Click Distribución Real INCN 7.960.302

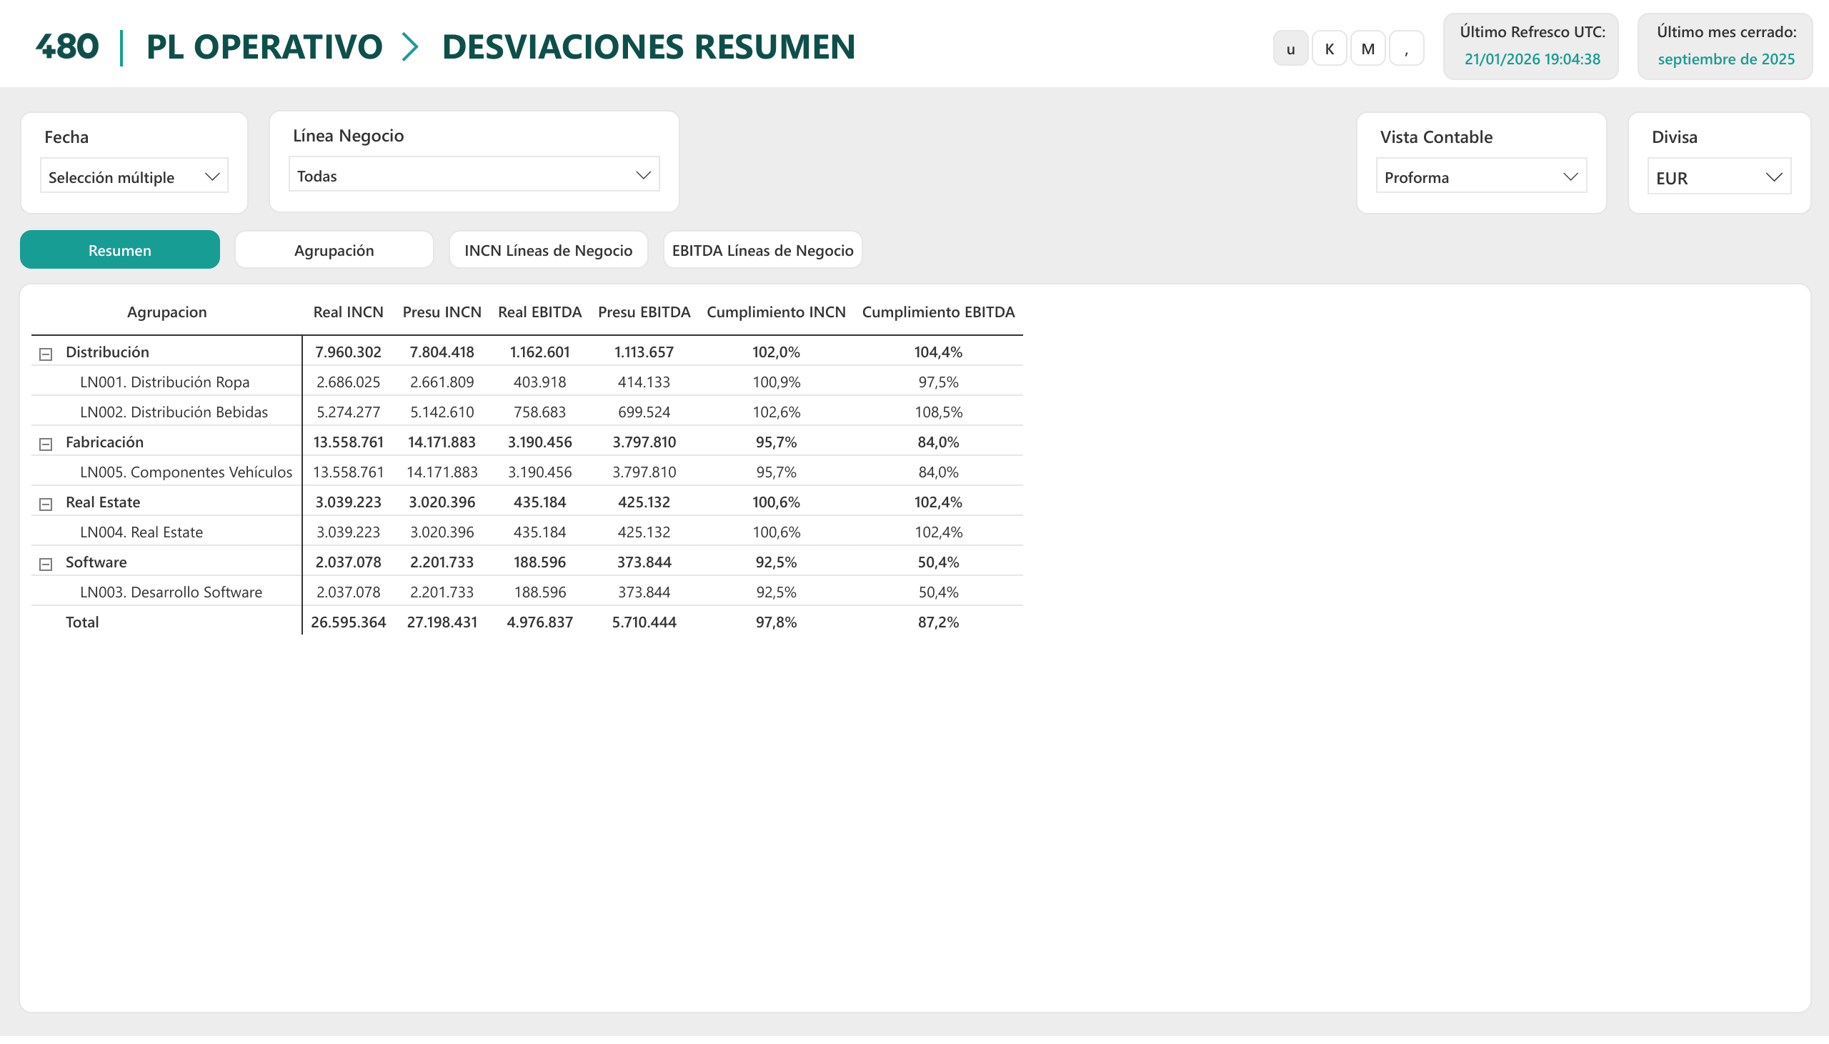pyautogui.click(x=349, y=352)
